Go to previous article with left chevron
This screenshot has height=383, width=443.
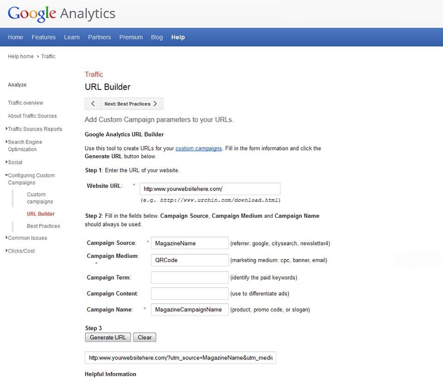pos(93,104)
